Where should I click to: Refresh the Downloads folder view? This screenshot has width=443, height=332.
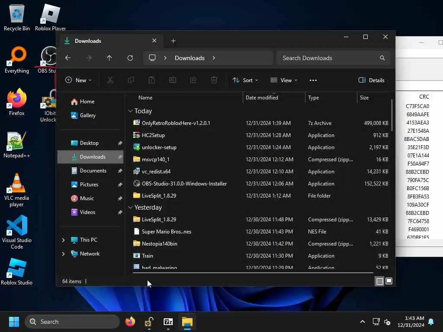coord(130,58)
